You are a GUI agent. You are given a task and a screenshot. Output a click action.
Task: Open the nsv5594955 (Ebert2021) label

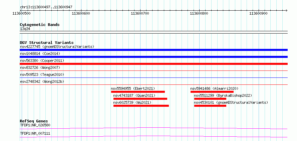point(133,88)
